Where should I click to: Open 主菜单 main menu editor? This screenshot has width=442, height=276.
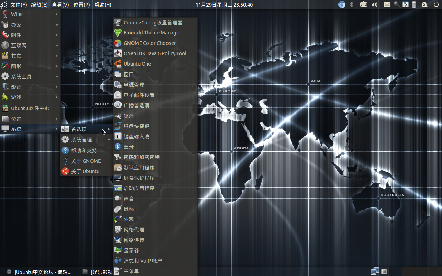pos(155,271)
